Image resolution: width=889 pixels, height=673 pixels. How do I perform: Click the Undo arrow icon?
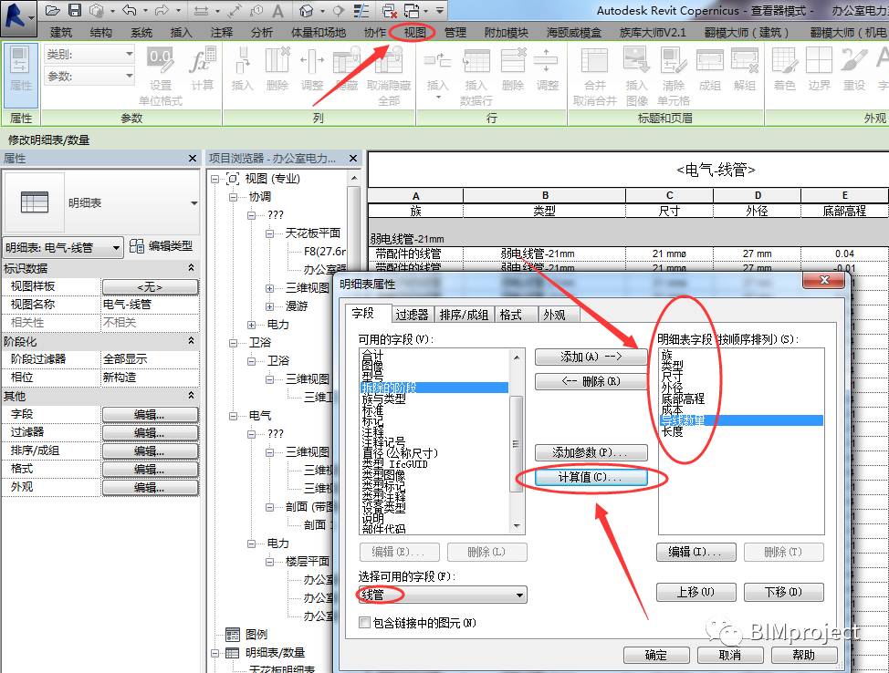click(x=129, y=10)
